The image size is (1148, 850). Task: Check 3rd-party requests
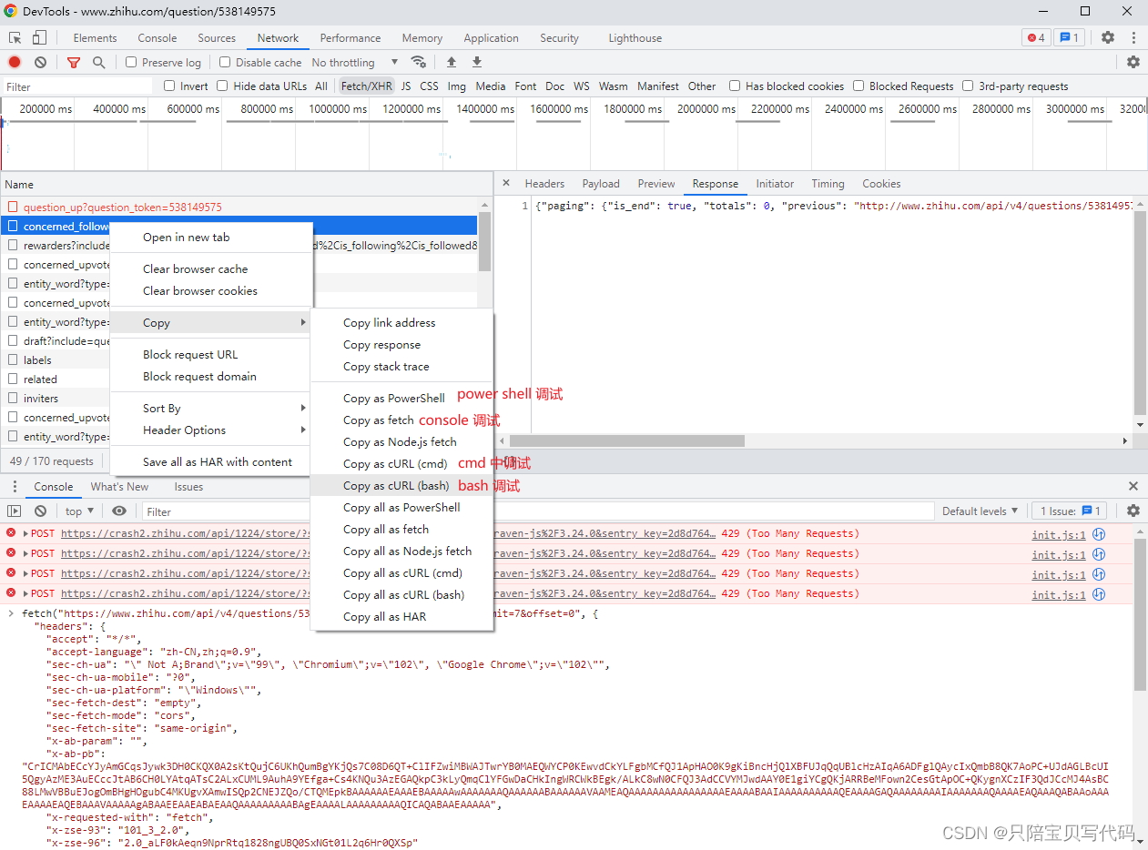pyautogui.click(x=968, y=86)
